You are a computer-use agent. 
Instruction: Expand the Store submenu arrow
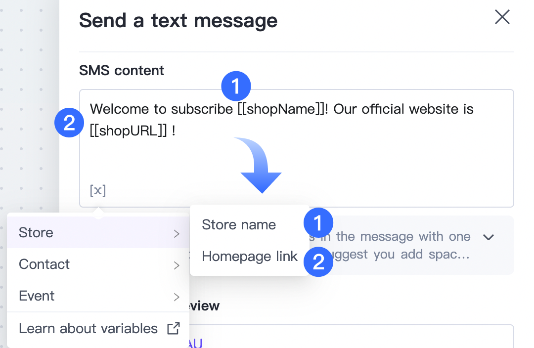click(177, 233)
